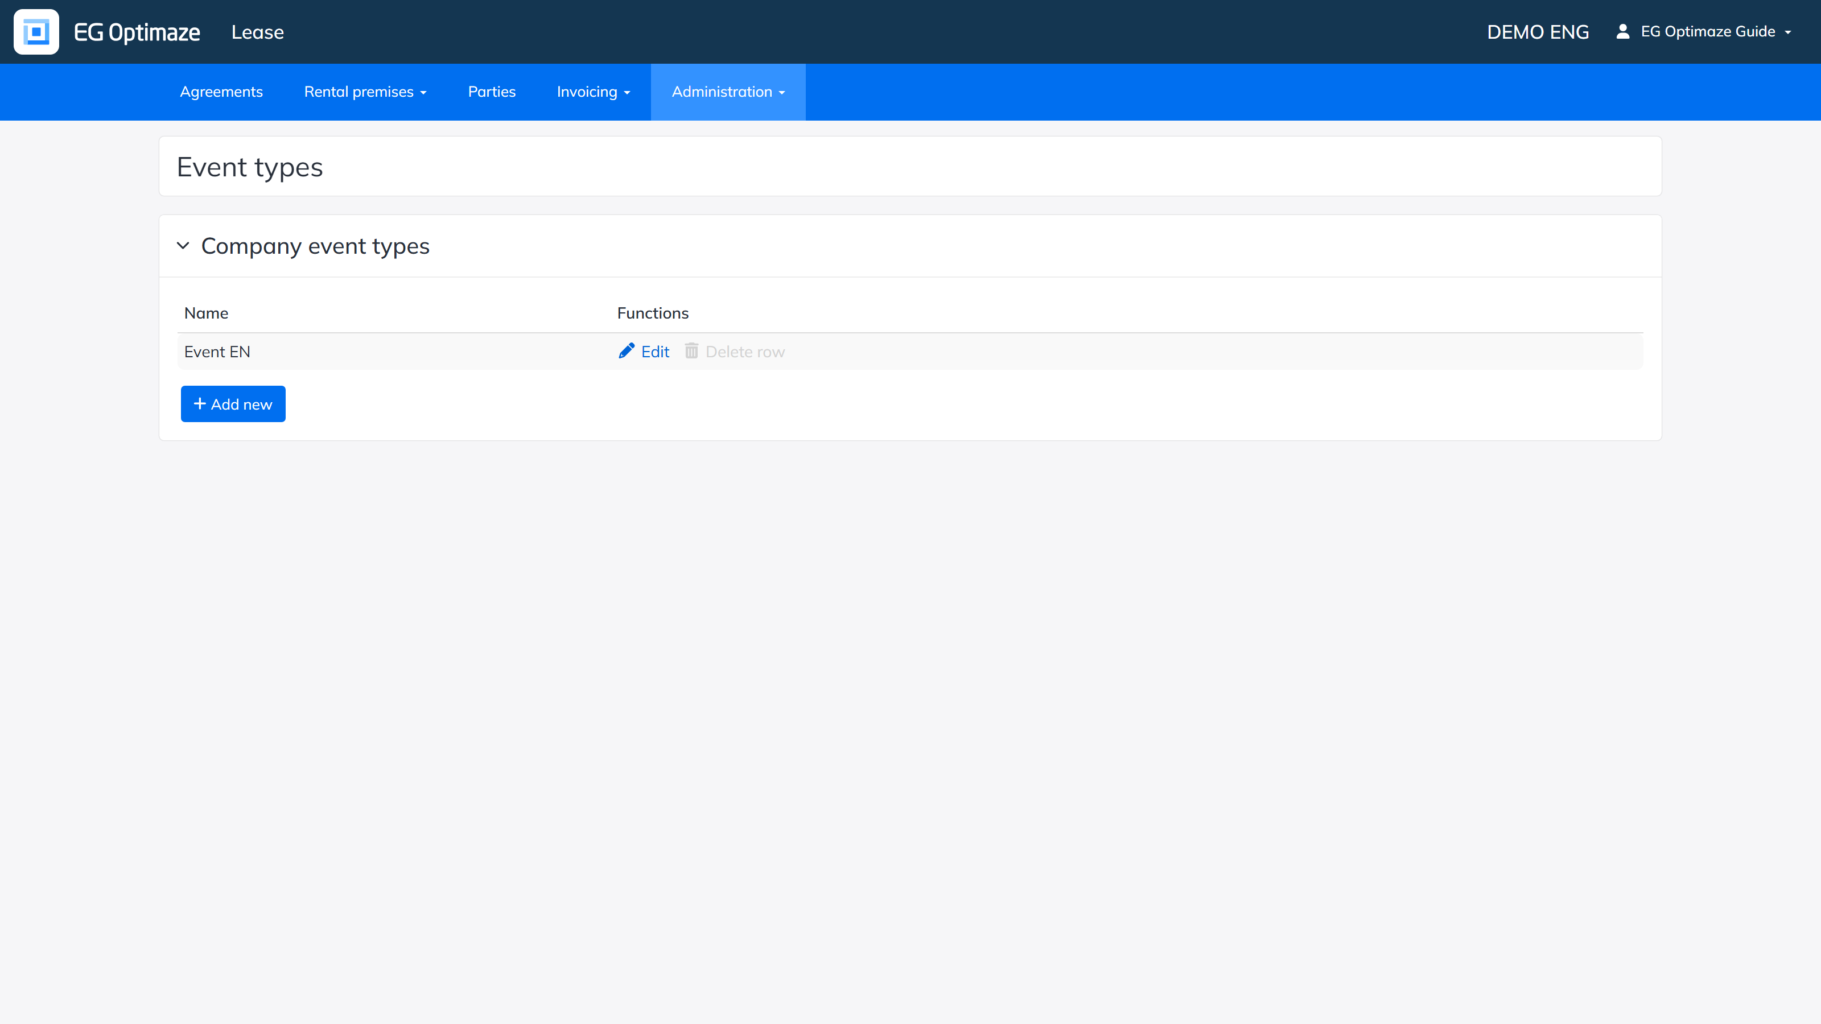
Task: Open the Administration dropdown menu
Action: (x=728, y=92)
